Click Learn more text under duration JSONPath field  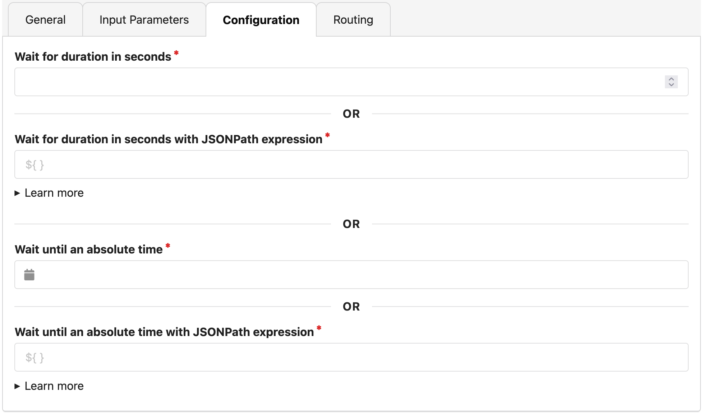pyautogui.click(x=54, y=193)
